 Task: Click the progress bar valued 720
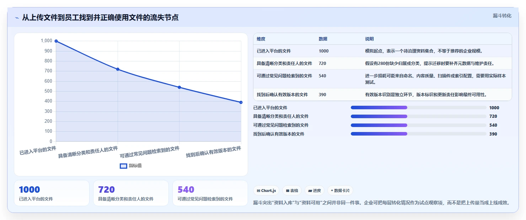[x=418, y=116]
